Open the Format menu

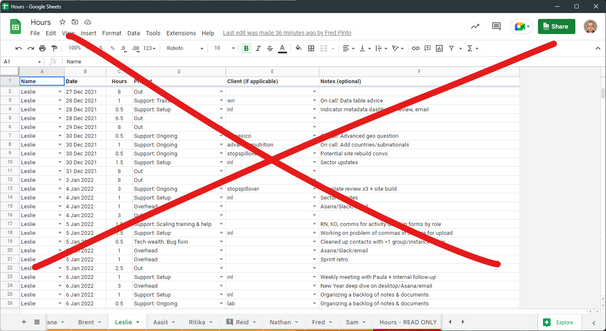tap(112, 33)
